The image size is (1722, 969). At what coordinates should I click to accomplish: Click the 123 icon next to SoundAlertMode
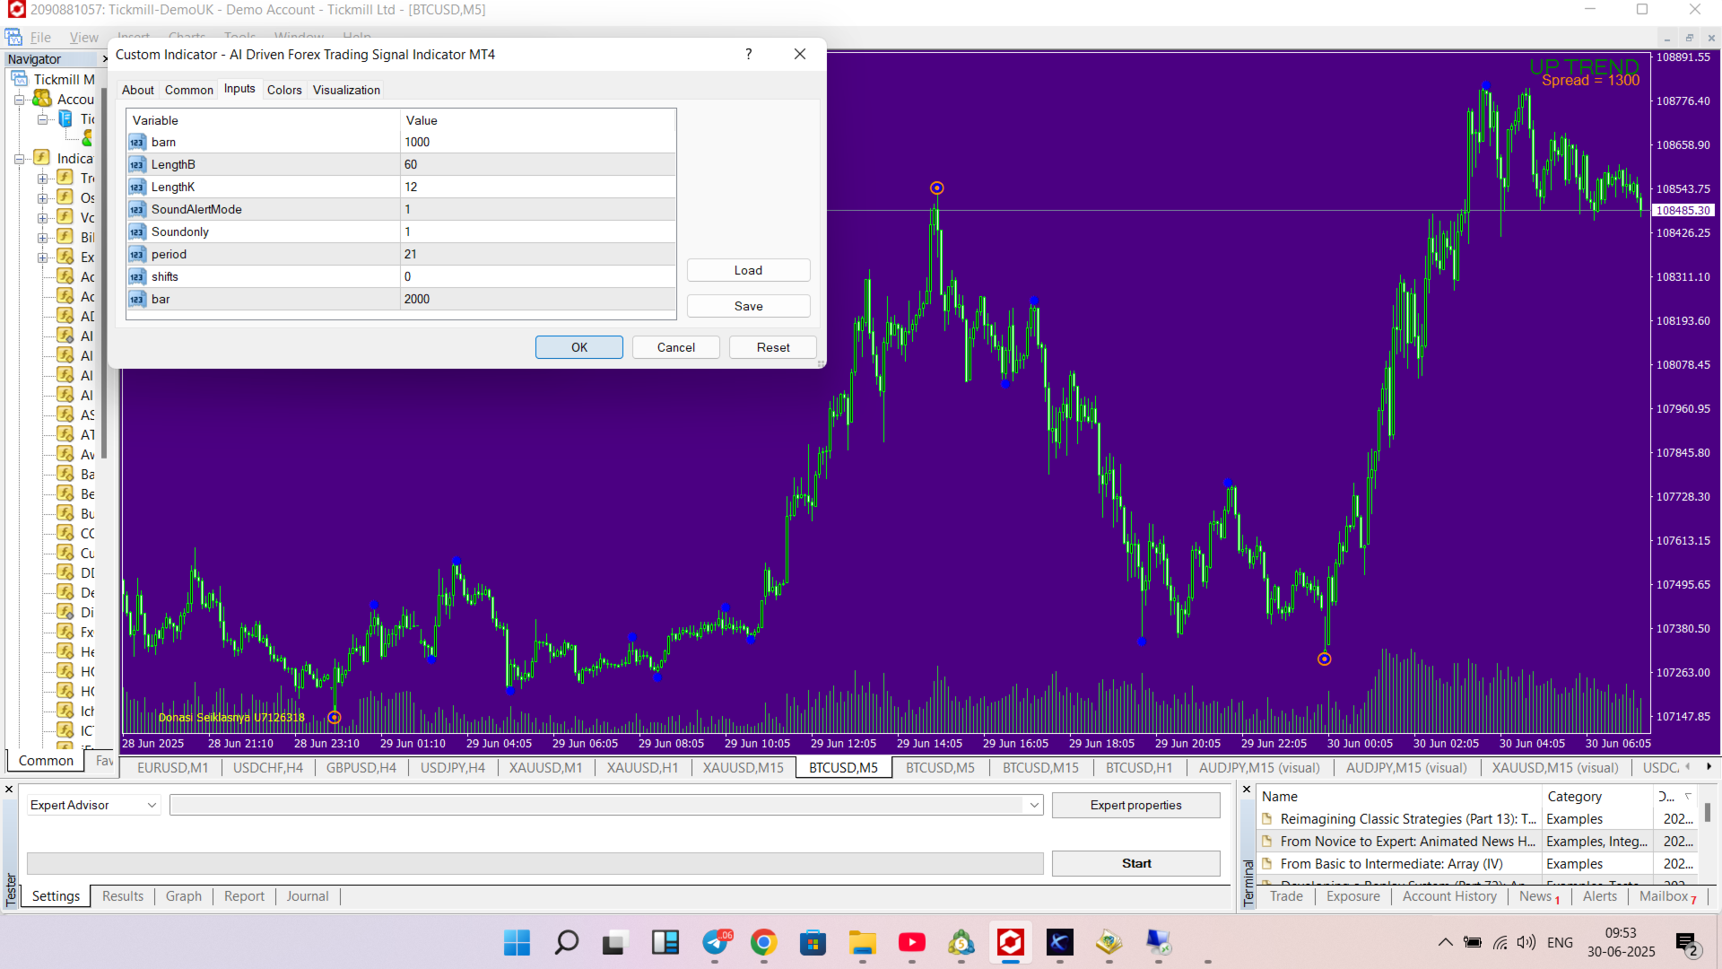tap(137, 209)
